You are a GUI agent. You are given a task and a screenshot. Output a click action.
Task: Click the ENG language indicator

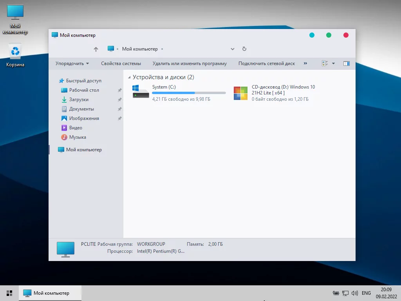coord(366,293)
